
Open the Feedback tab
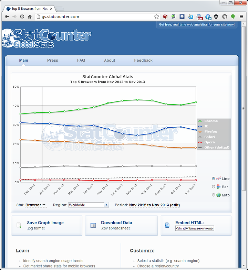tap(143, 60)
